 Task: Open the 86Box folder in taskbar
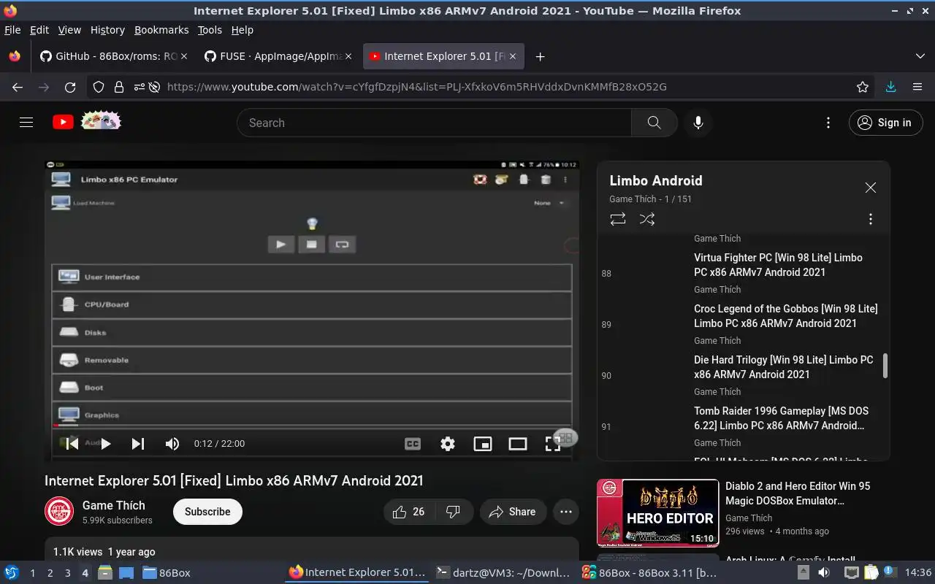(167, 573)
